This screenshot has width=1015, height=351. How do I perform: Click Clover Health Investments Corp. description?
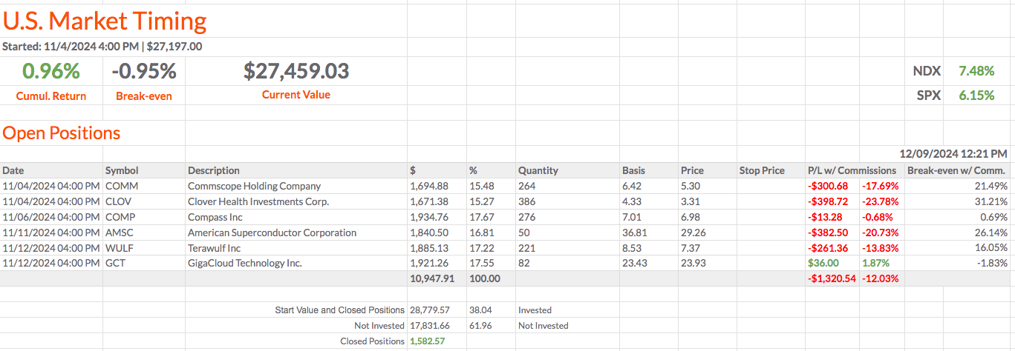click(x=258, y=201)
